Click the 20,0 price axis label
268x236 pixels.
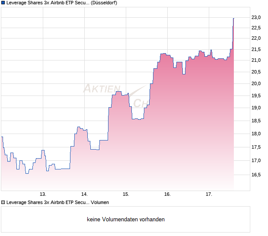point(256,84)
